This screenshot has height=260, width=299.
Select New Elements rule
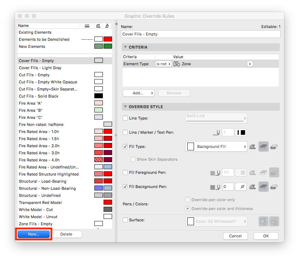(x=65, y=46)
